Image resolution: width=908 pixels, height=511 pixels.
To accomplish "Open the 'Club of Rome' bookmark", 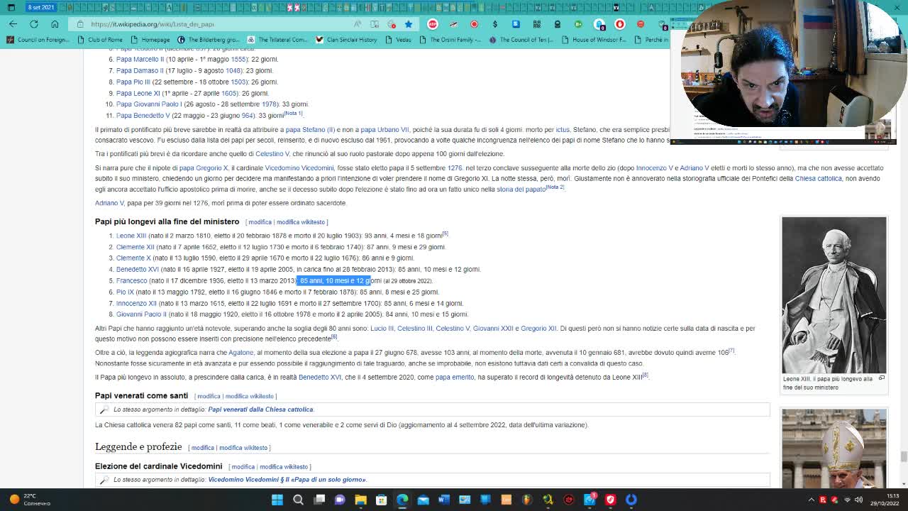I will click(x=100, y=40).
